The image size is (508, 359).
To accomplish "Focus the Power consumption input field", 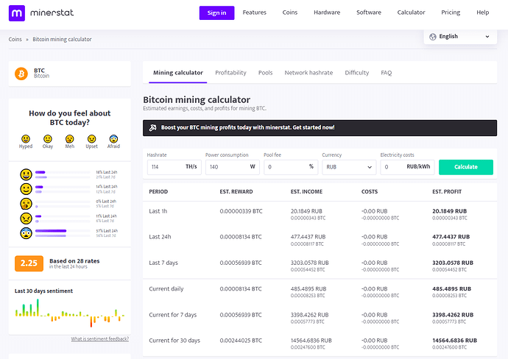I will 225,167.
